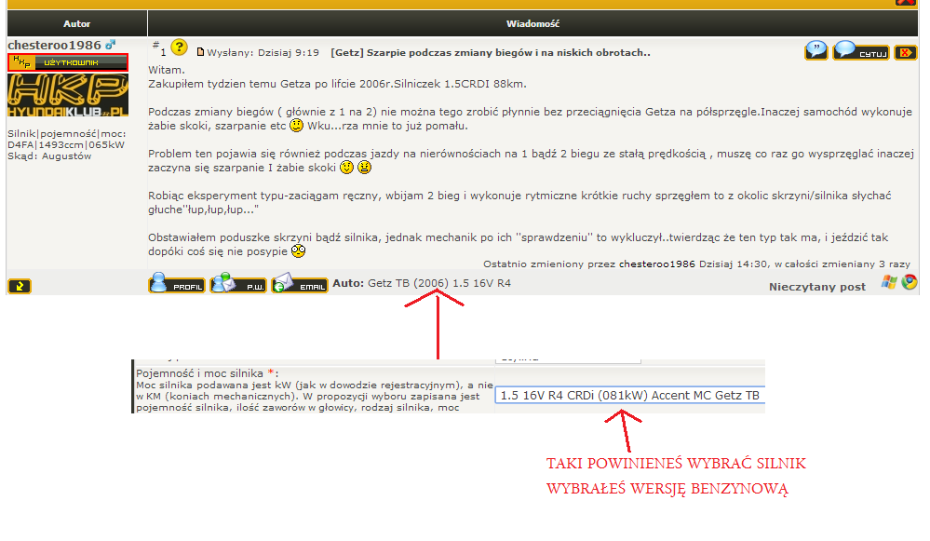This screenshot has width=930, height=541.
Task: Click the "Witam." greeting line
Action: pyautogui.click(x=167, y=70)
